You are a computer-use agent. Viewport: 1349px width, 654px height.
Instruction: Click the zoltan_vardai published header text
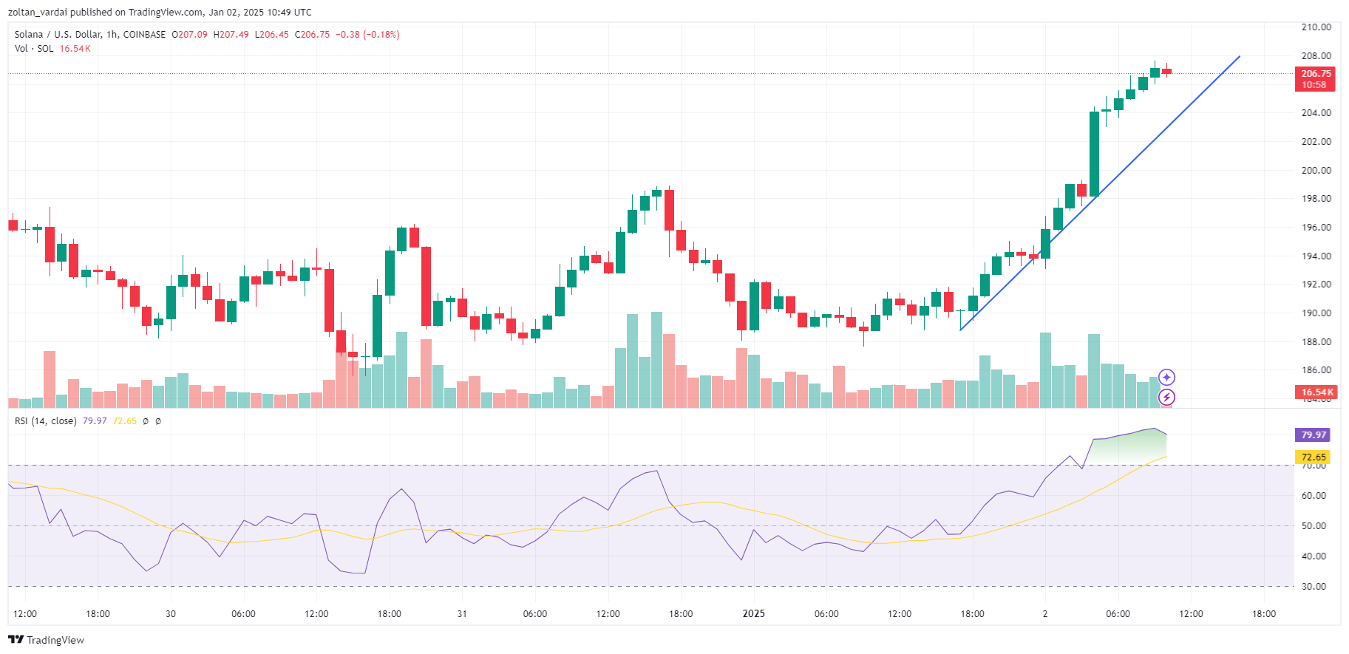tap(60, 13)
